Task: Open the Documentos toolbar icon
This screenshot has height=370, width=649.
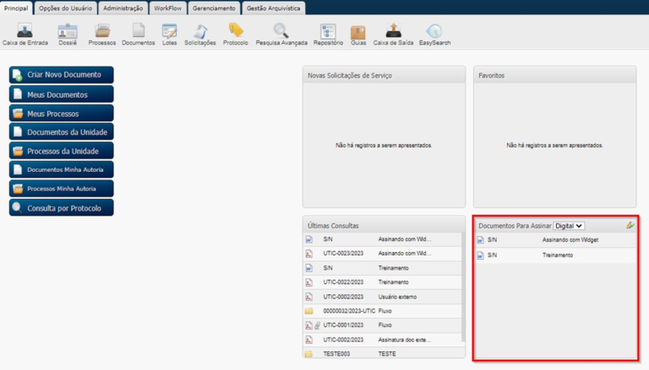Action: point(139,31)
